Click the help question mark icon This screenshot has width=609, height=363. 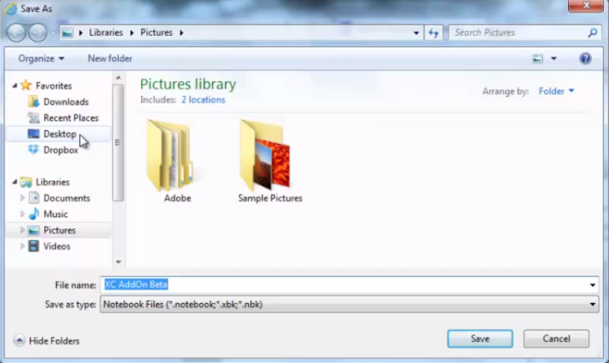tap(586, 58)
